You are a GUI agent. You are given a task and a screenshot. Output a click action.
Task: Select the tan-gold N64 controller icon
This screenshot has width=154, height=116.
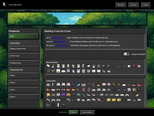click(134, 90)
